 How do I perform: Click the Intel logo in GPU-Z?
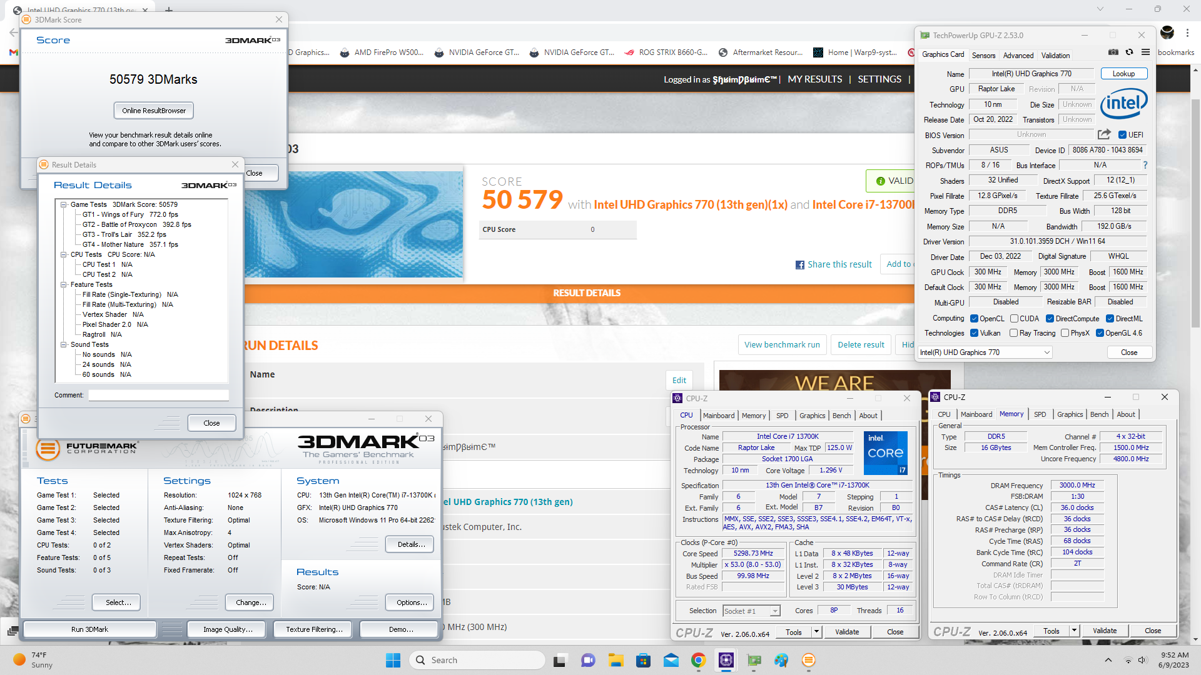1124,103
